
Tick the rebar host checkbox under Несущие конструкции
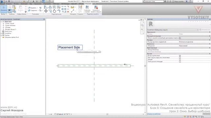pos(180,38)
